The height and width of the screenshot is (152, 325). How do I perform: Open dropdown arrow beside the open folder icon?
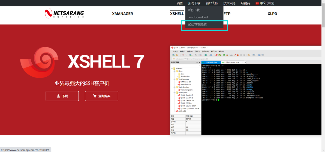tap(179, 55)
